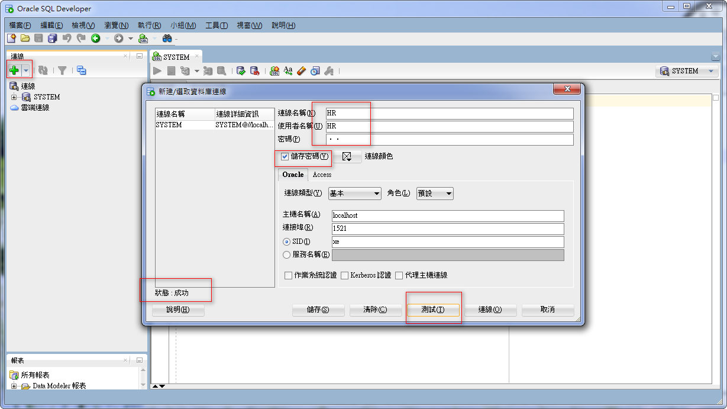This screenshot has width=727, height=409.
Task: Select SYSTEM row in dialog connection list
Action: [215, 125]
